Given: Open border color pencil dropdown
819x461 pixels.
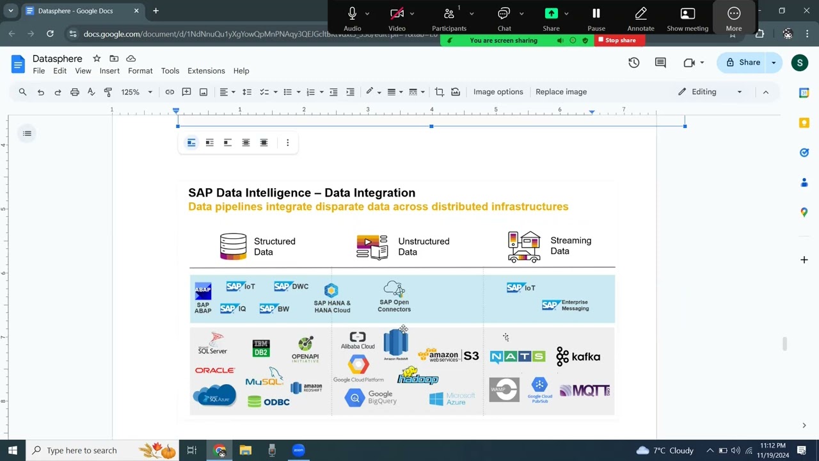Looking at the screenshot, I should [373, 92].
